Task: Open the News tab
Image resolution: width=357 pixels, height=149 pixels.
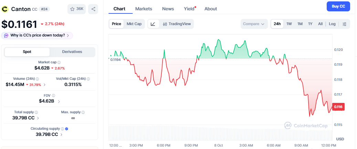Action: 168,9
